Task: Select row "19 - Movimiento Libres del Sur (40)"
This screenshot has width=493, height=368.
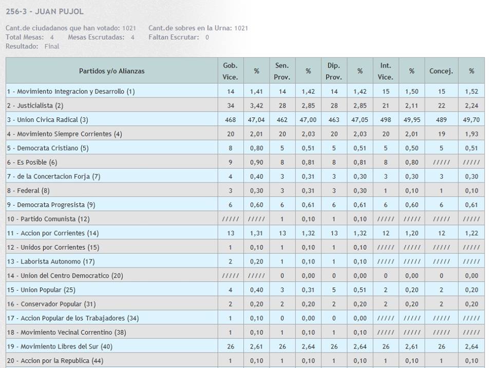Action: (x=245, y=346)
